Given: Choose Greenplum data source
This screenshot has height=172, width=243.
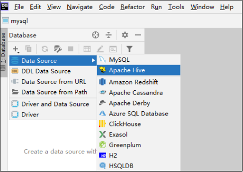Looking at the screenshot, I should 139,145.
